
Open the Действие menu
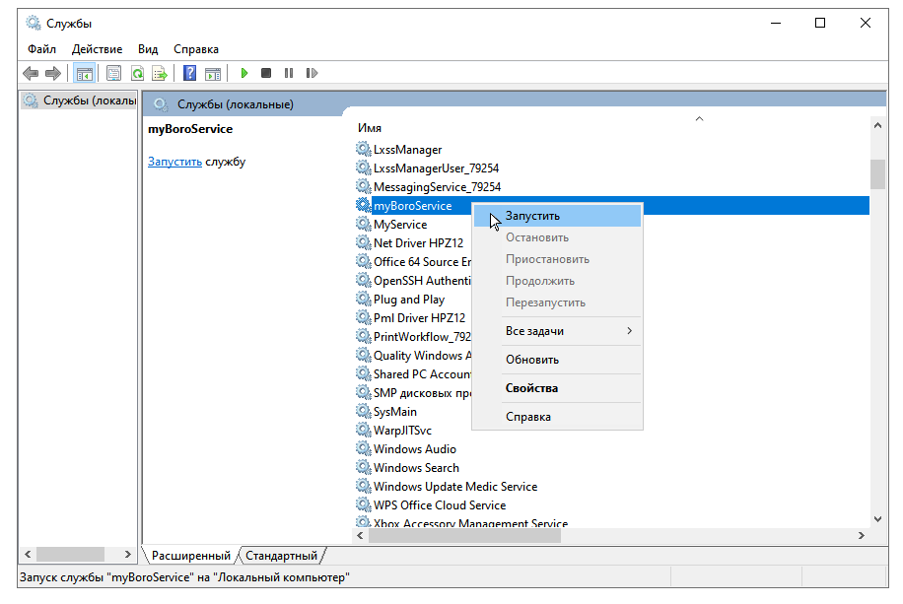tap(97, 49)
